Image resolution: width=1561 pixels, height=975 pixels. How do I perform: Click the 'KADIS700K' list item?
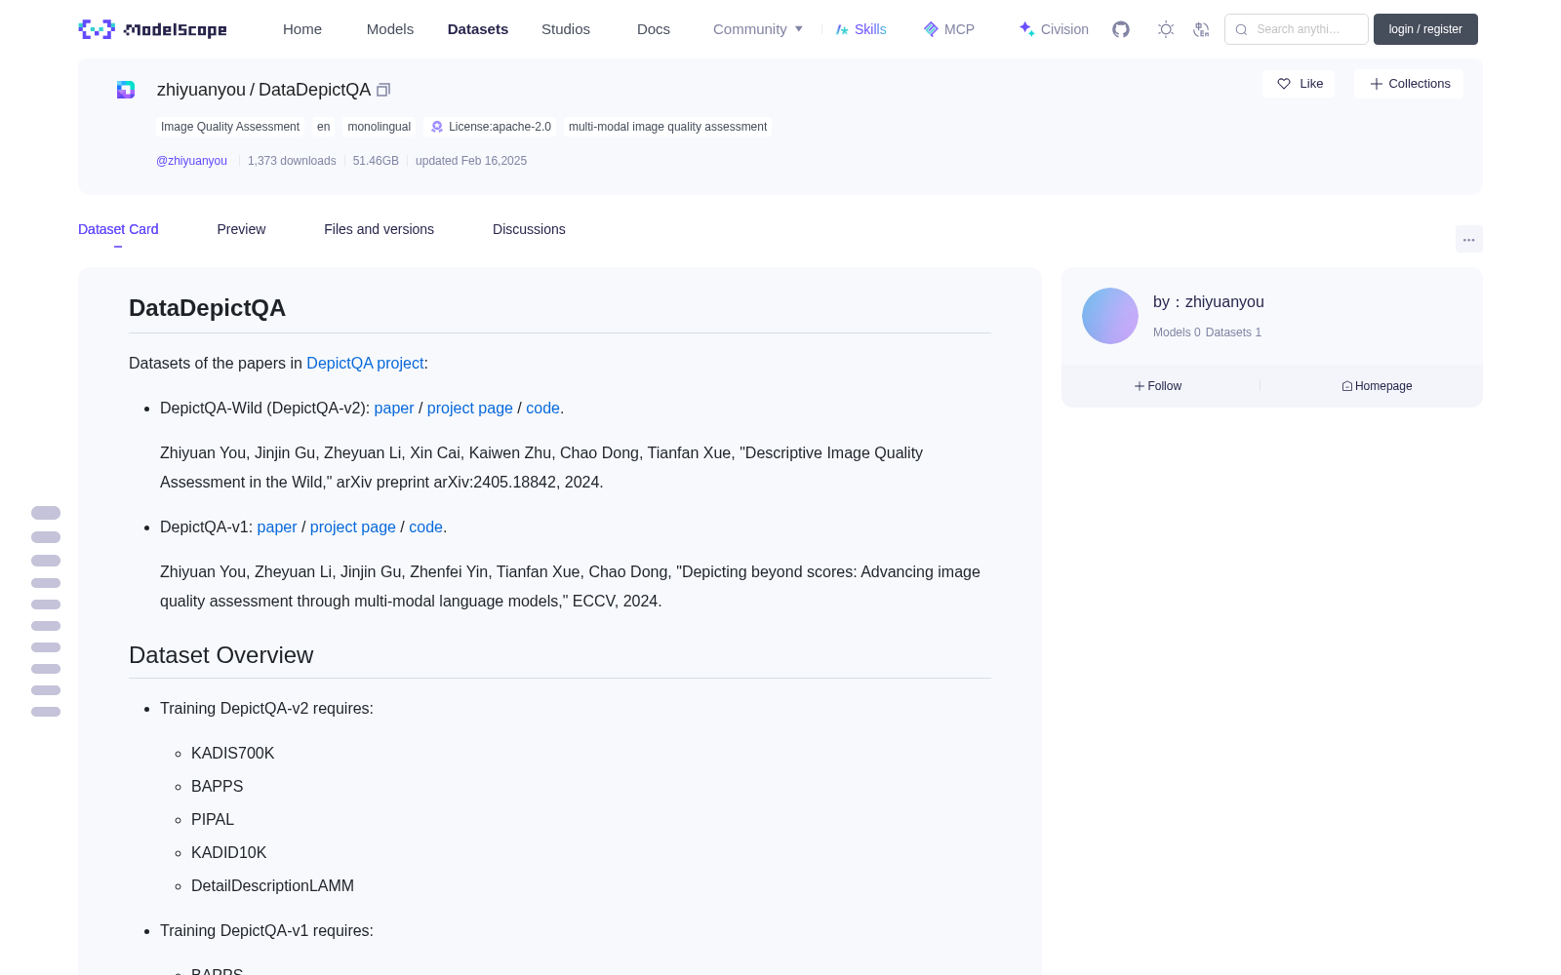click(233, 753)
